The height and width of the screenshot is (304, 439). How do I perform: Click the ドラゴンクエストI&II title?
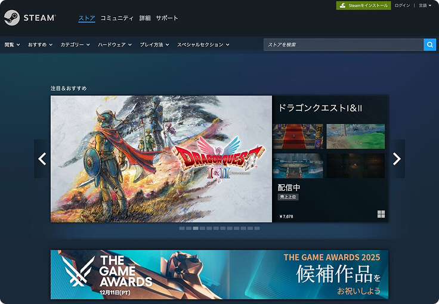[x=320, y=108]
